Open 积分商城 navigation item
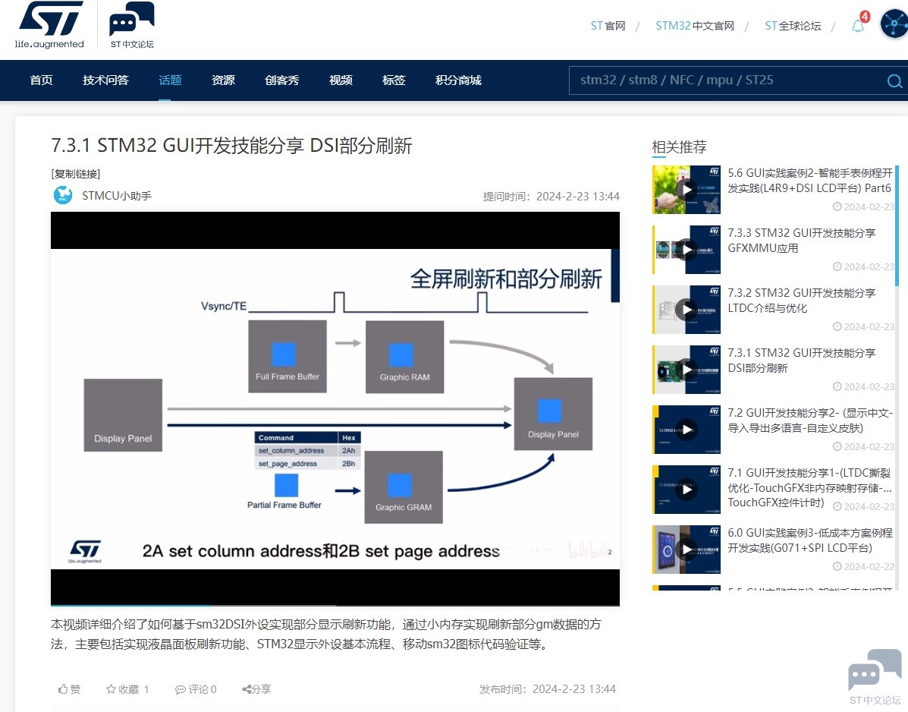Screen dimensions: 908x712 [x=458, y=80]
